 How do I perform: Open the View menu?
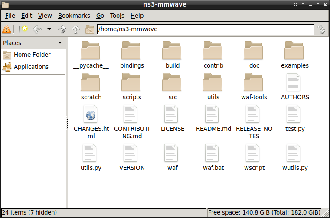point(45,16)
